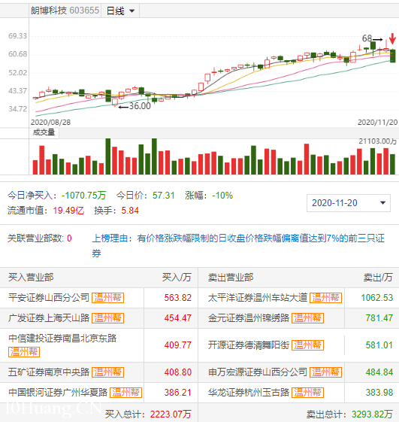The image size is (399, 422).
Task: Expand the 2020-11-20 date selector
Action: tap(348, 203)
